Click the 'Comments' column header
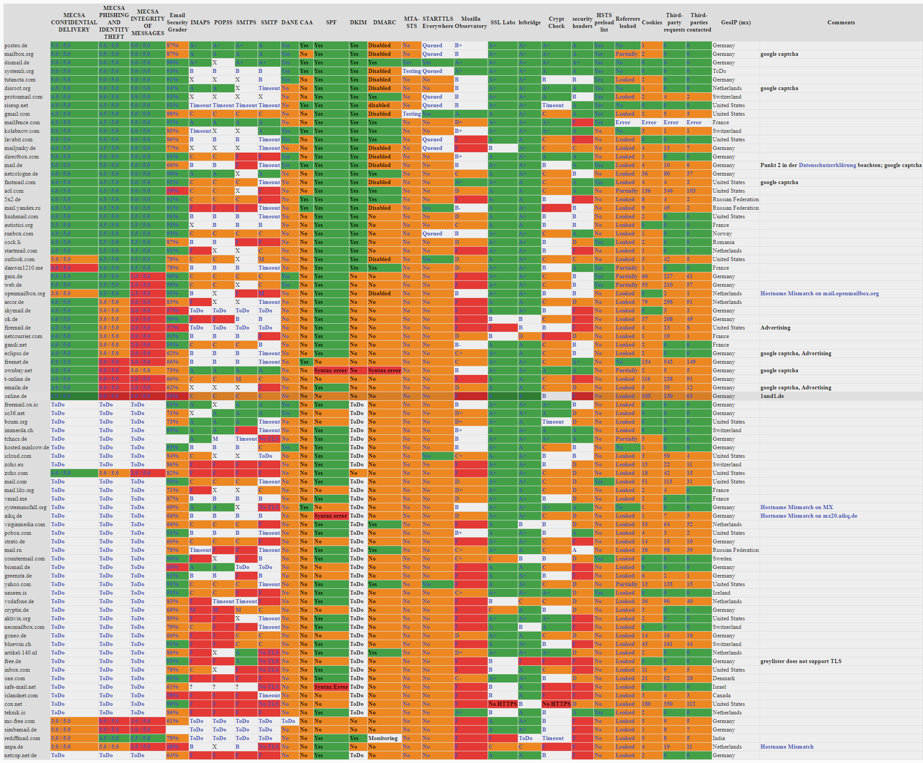 click(841, 23)
